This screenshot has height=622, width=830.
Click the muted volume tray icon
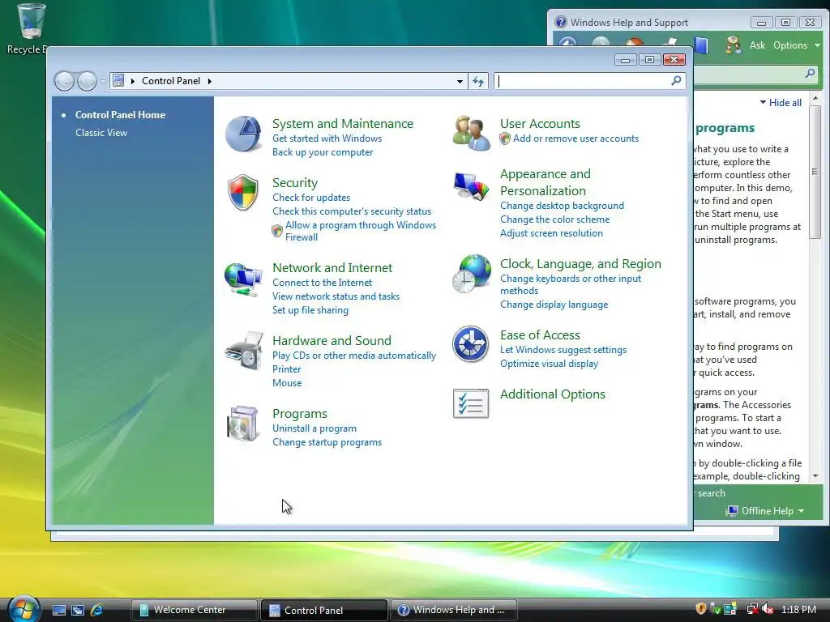click(768, 609)
